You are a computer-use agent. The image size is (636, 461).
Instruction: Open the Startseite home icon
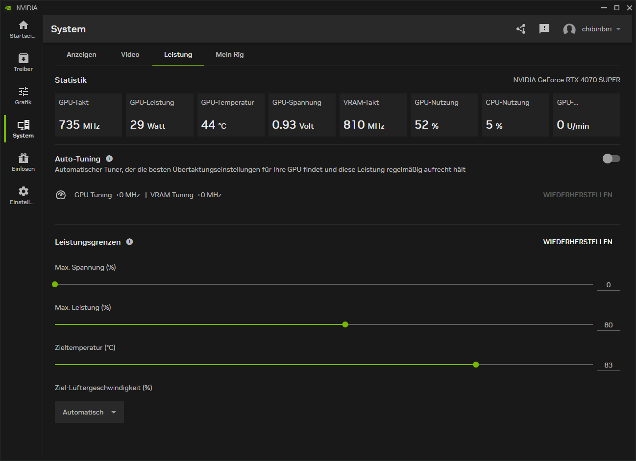pyautogui.click(x=23, y=27)
